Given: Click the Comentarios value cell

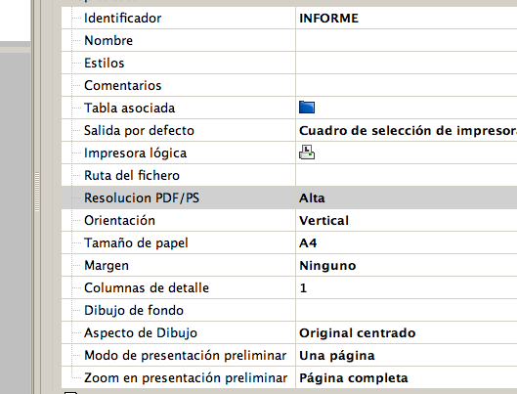Looking at the screenshot, I should point(407,85).
